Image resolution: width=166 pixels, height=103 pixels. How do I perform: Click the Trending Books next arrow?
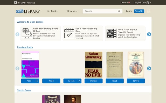pyautogui.click(x=149, y=68)
